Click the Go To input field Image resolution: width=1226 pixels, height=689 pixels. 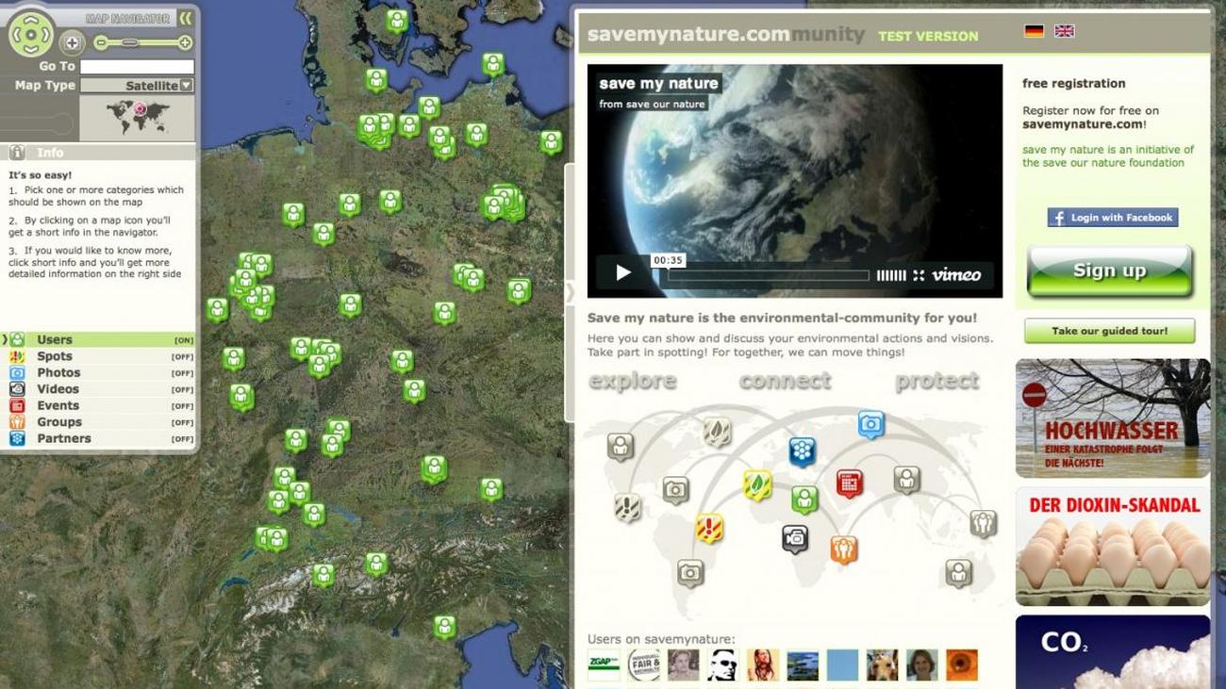137,67
